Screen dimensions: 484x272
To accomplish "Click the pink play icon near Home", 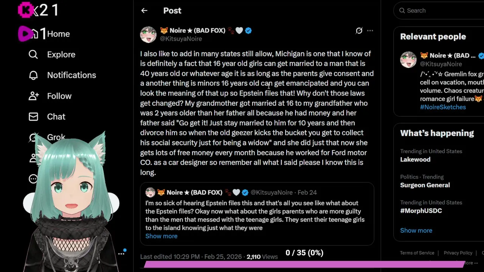I will (x=26, y=34).
